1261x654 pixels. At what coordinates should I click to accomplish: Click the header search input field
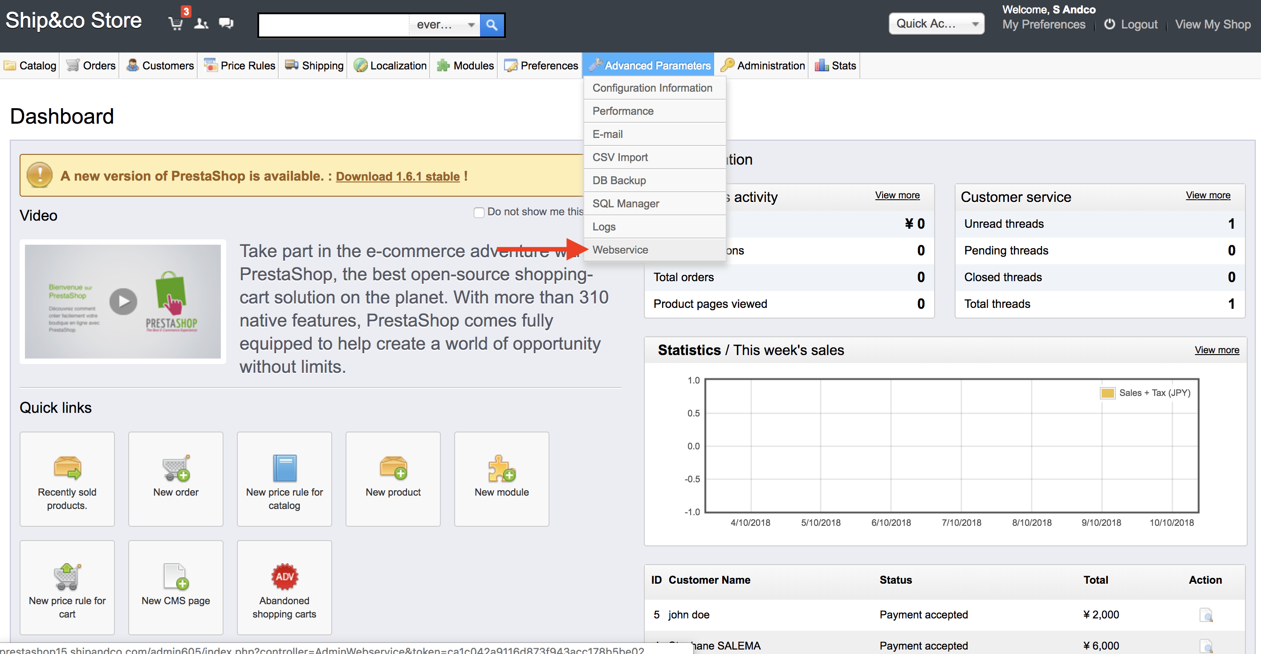pos(334,24)
